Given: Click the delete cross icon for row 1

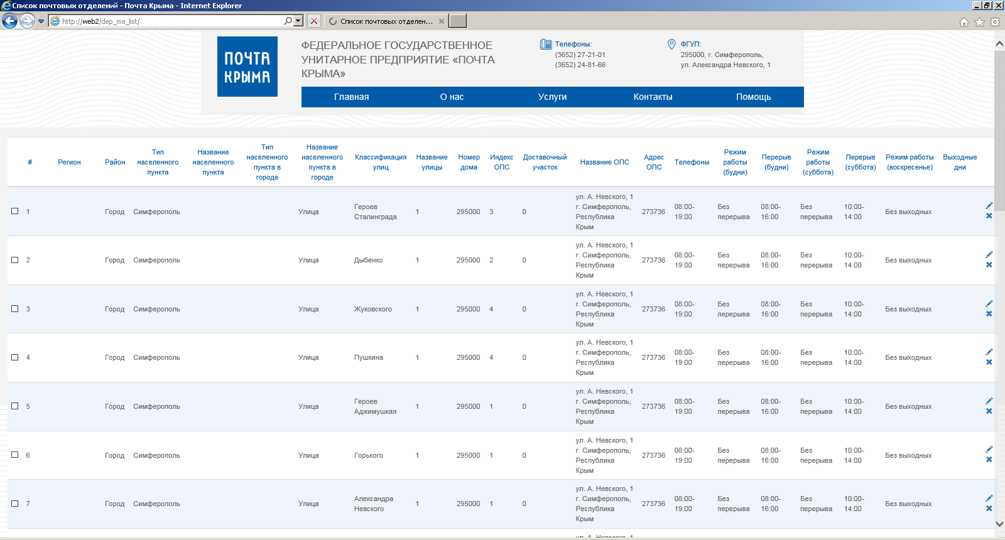Looking at the screenshot, I should coord(989,216).
